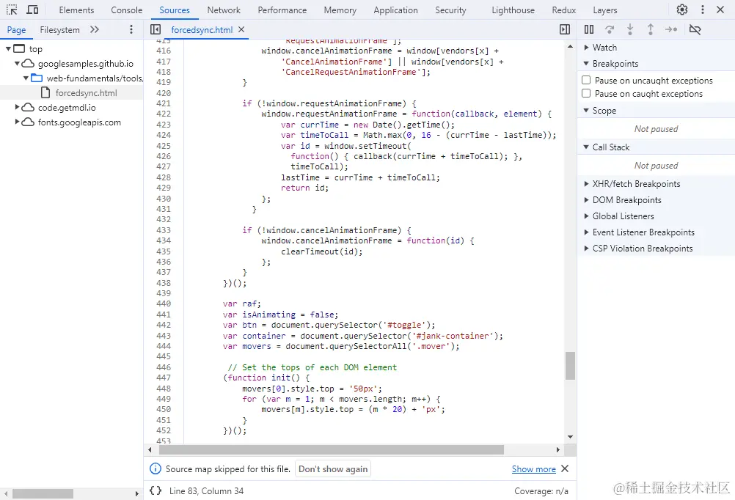Close the forcedsync.html file tab
Viewport: 735px width, 500px height.
coord(241,29)
